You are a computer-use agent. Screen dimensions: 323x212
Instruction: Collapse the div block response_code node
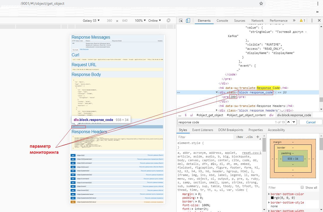pos(217,93)
